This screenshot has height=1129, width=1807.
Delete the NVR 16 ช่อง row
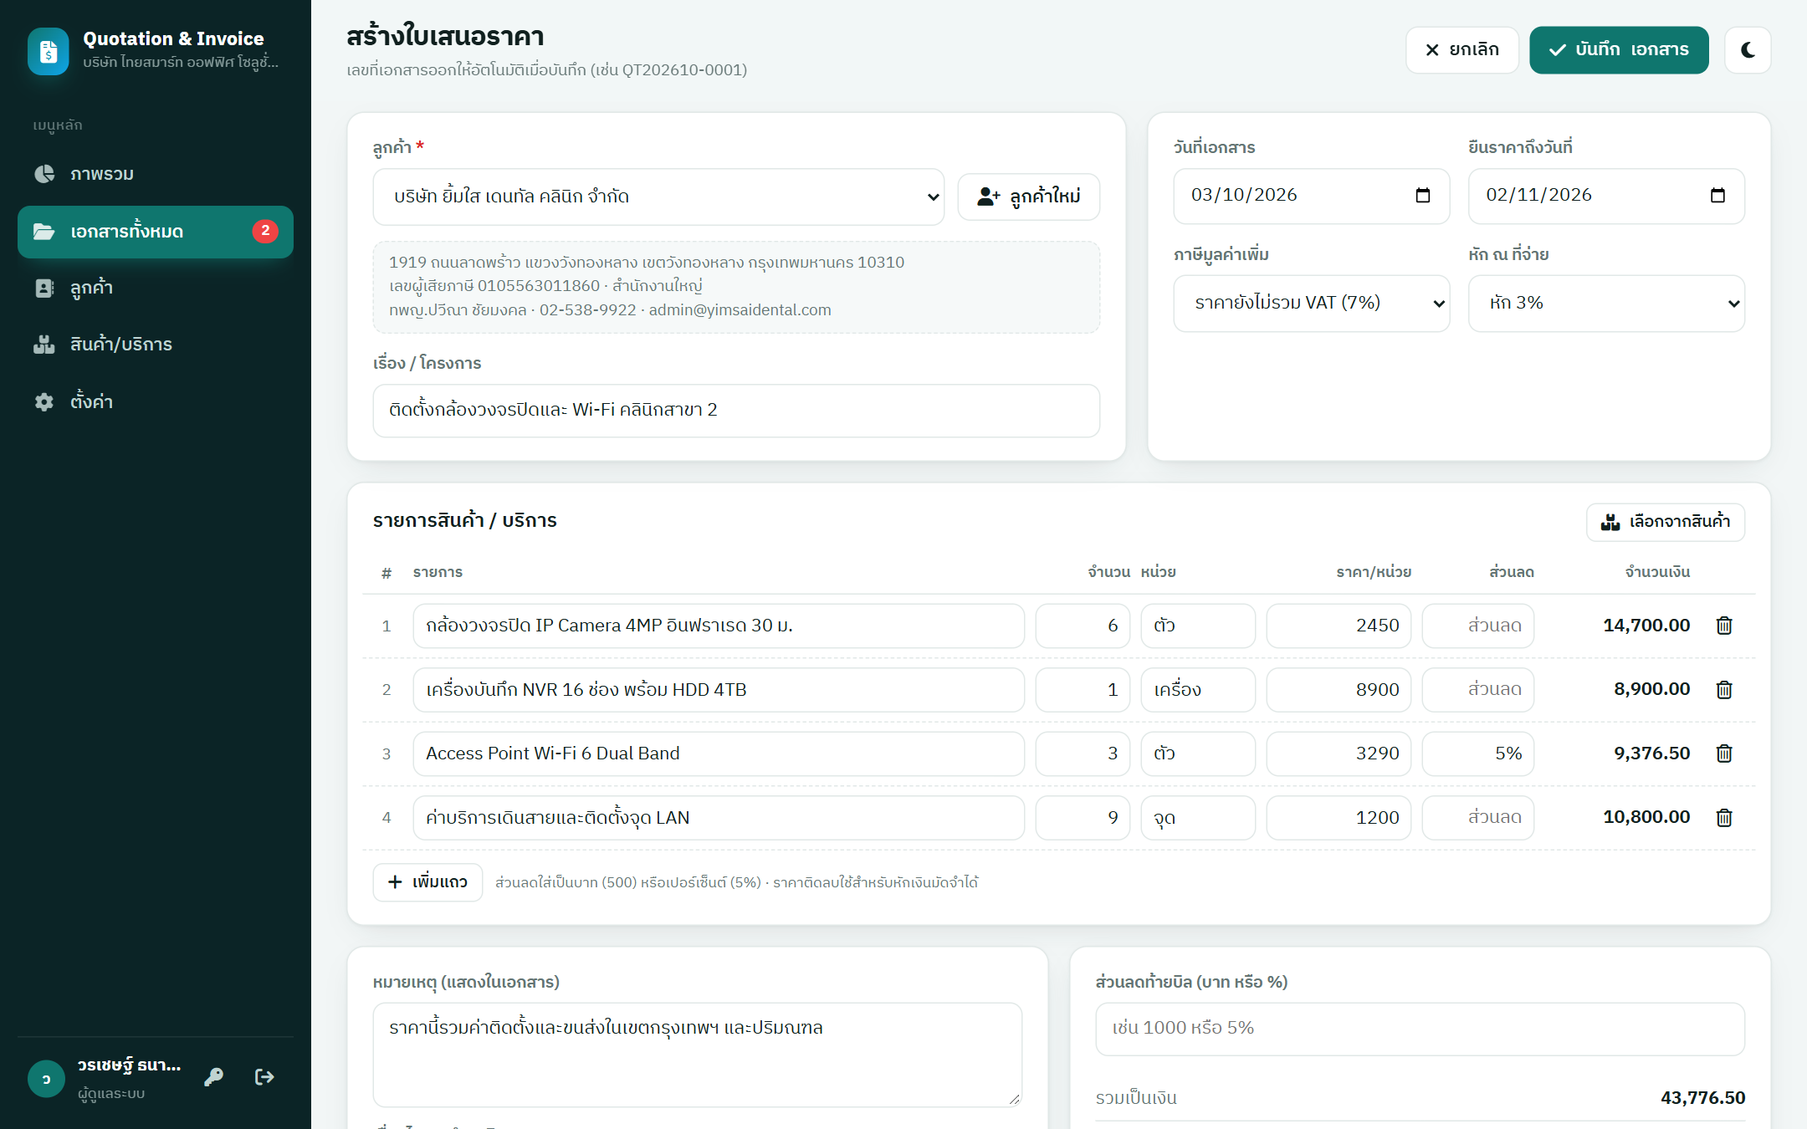click(1724, 690)
